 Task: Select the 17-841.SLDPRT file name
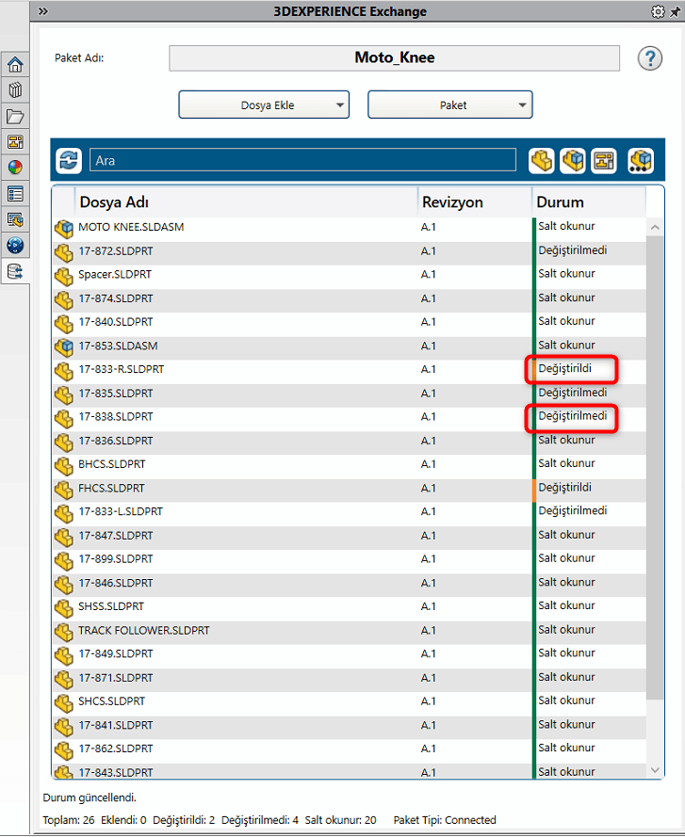pyautogui.click(x=115, y=726)
